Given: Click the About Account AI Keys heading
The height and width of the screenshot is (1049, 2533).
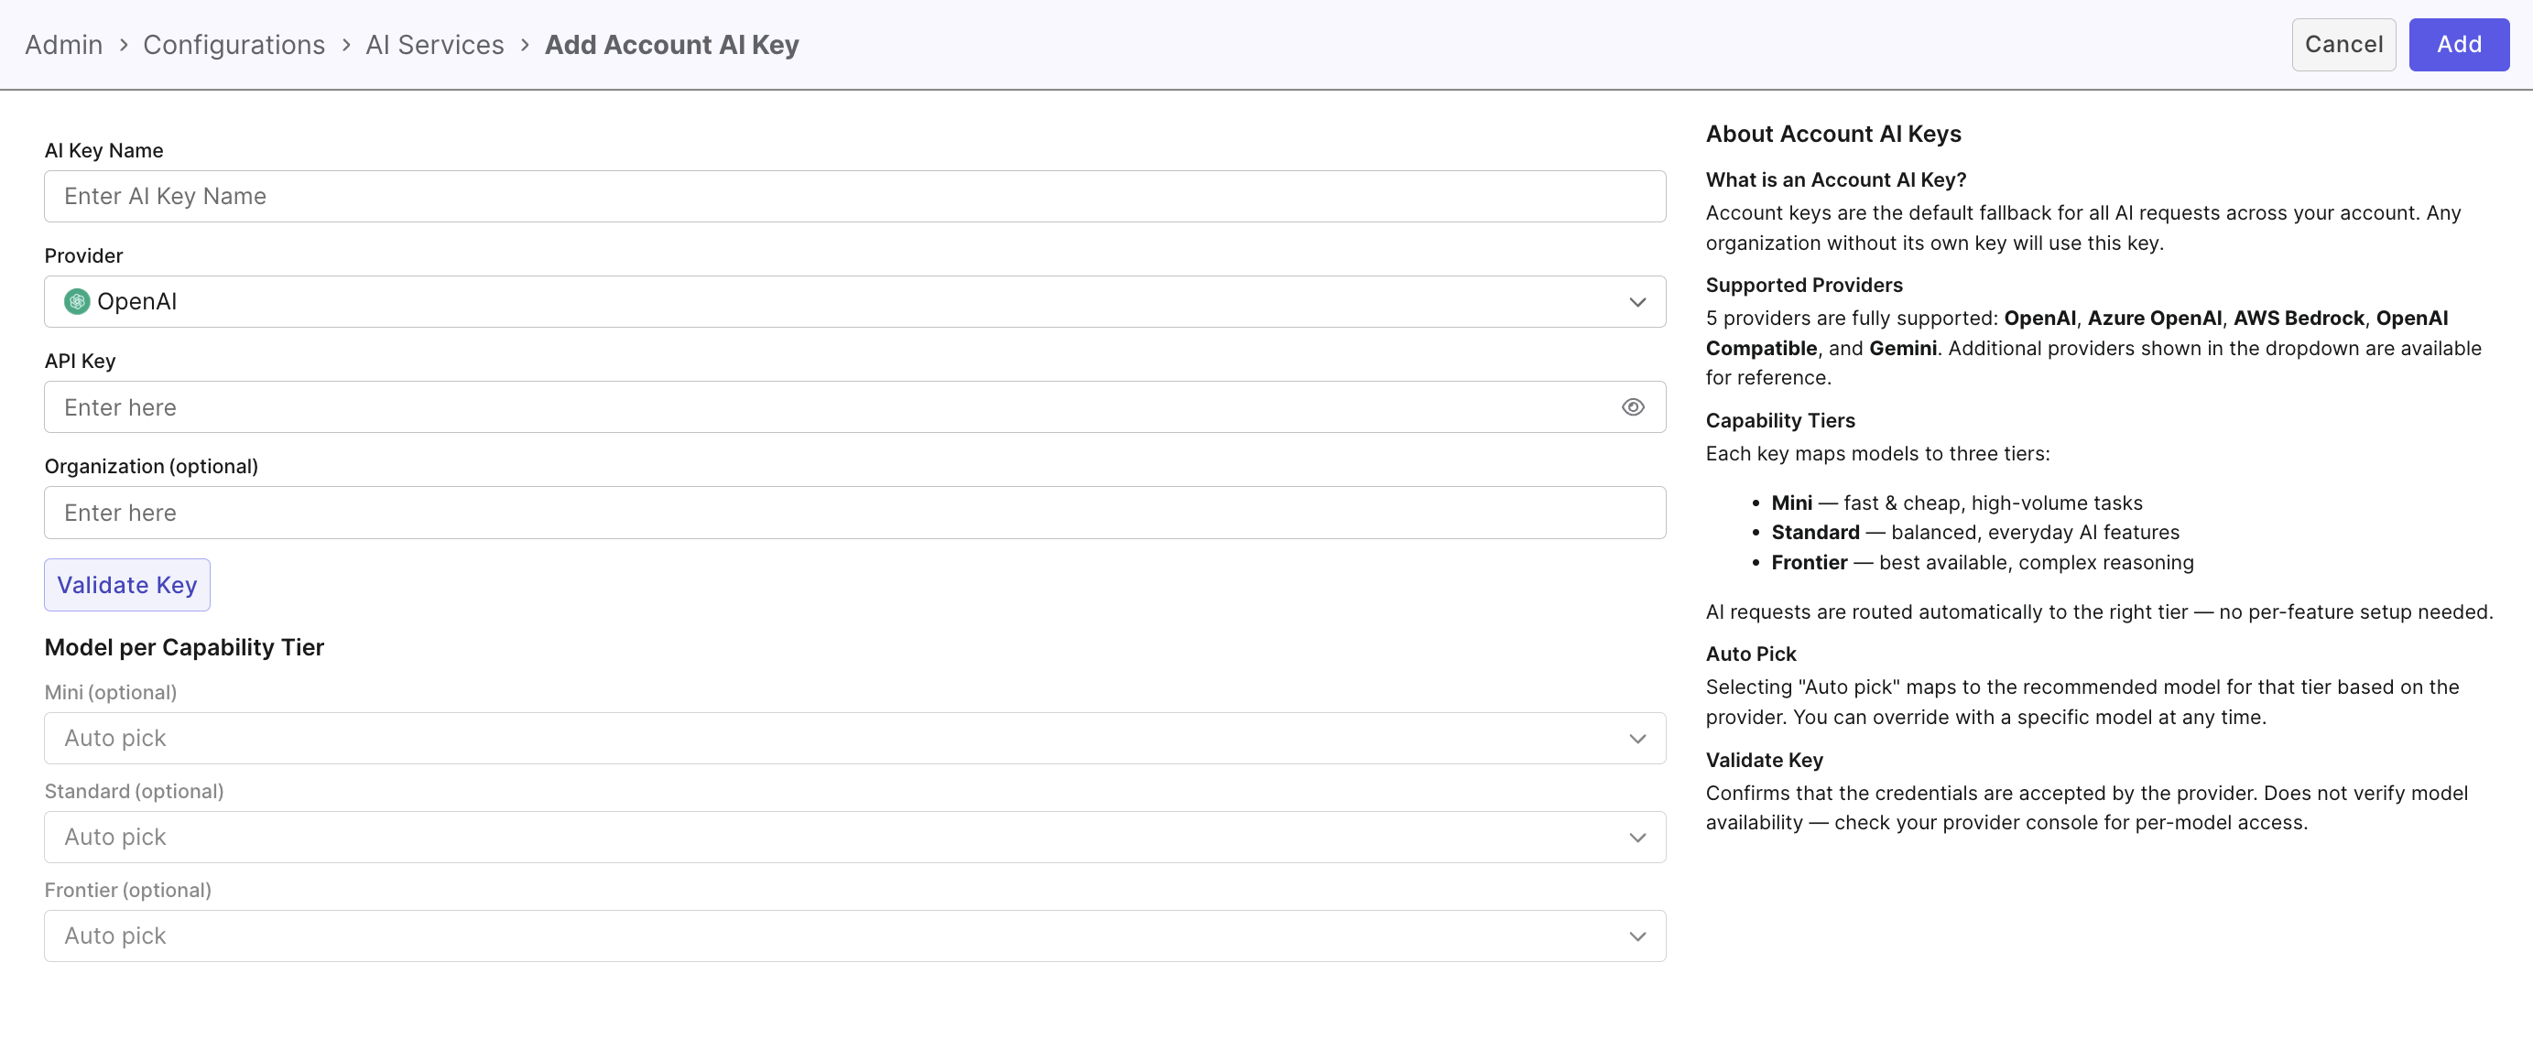Looking at the screenshot, I should tap(1832, 134).
